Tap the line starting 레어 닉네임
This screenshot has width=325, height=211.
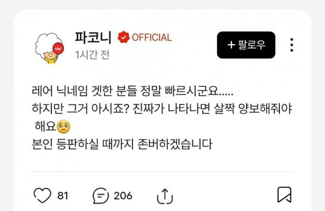tap(133, 91)
